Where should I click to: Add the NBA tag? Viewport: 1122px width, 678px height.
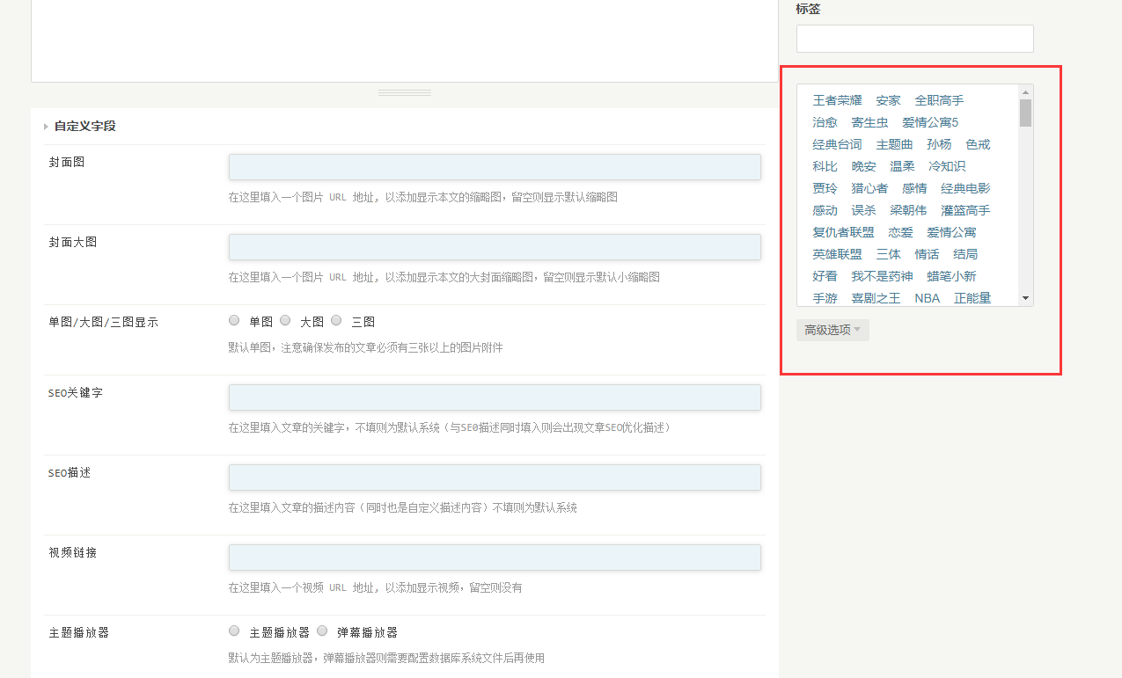927,298
